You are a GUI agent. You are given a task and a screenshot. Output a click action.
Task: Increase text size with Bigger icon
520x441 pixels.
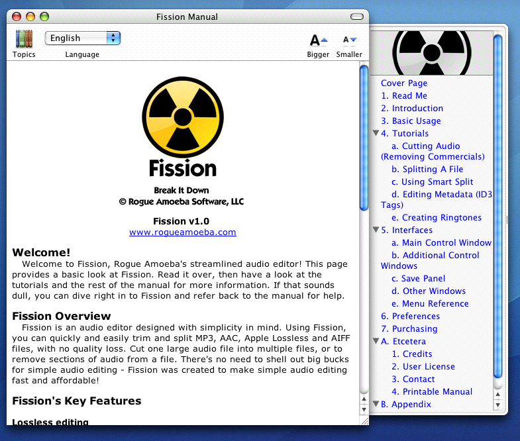[x=319, y=40]
